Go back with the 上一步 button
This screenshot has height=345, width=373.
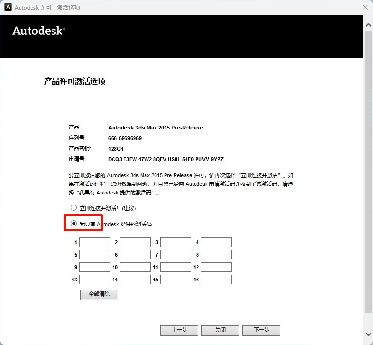click(179, 330)
